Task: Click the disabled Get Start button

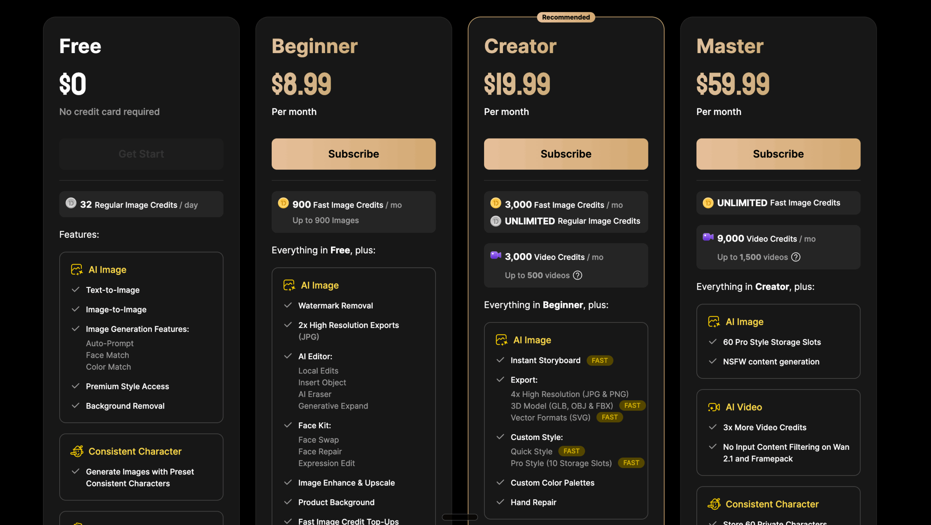Action: click(141, 154)
